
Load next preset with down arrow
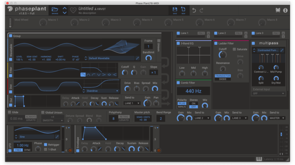pos(65,13)
